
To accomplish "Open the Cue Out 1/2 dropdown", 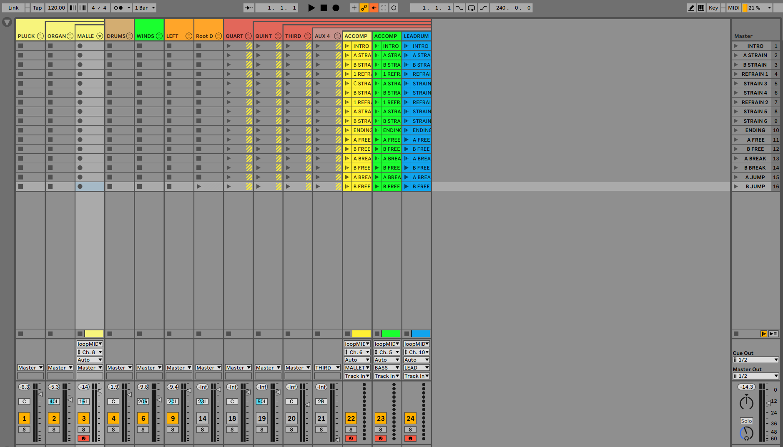I will click(756, 360).
